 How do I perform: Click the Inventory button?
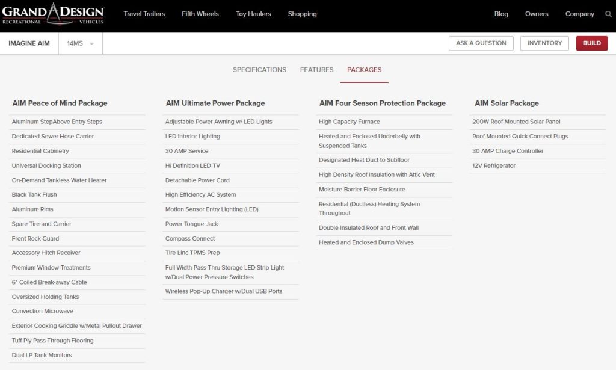pyautogui.click(x=544, y=43)
